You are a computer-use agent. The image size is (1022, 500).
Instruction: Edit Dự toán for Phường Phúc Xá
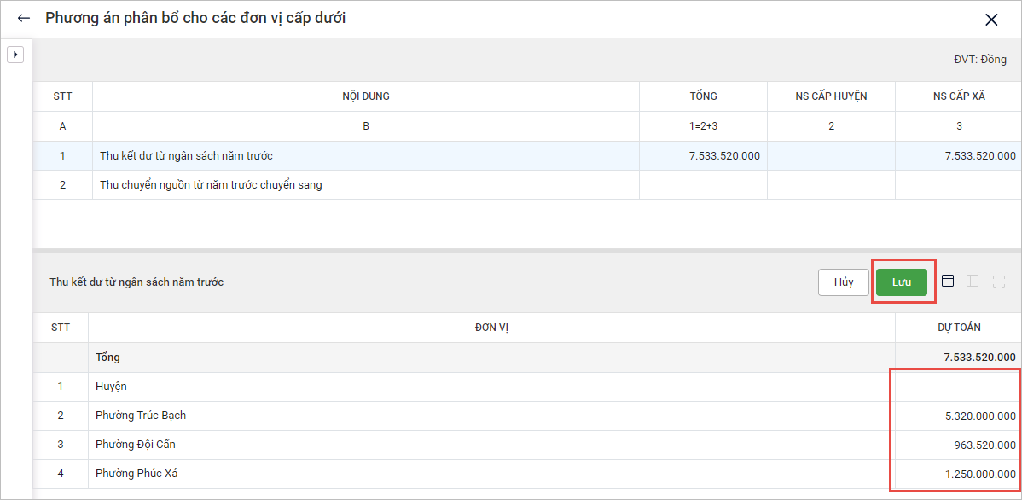957,474
